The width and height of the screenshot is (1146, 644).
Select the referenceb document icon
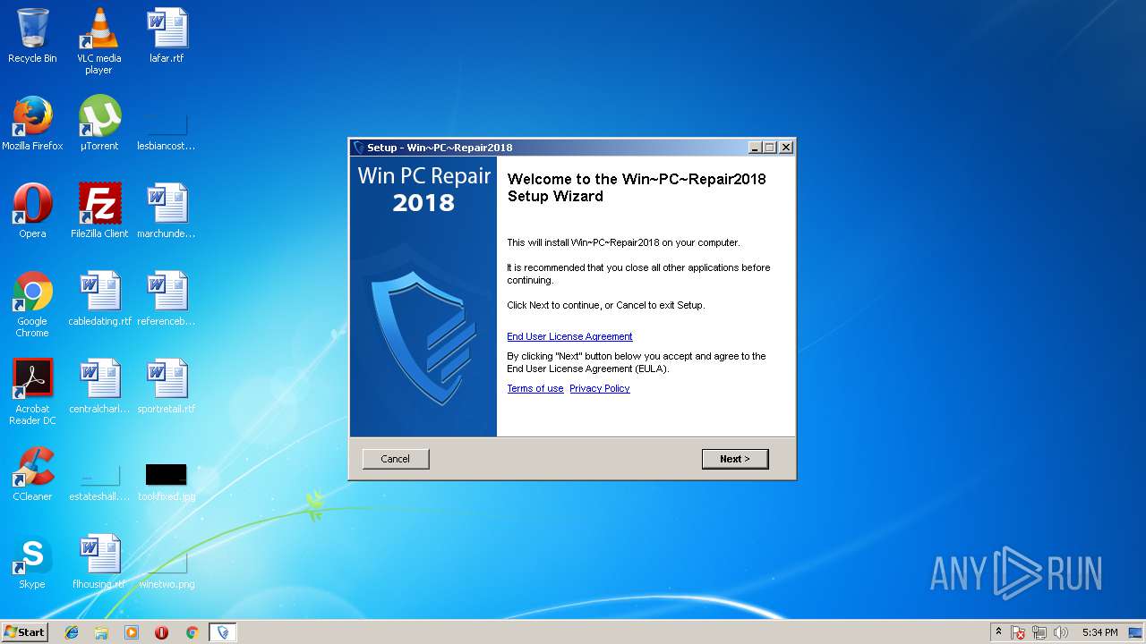167,299
